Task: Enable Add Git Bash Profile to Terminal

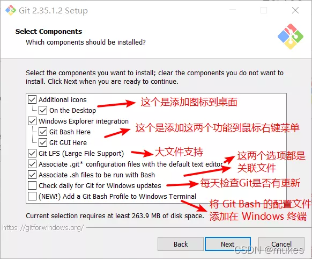Action: pos(32,196)
